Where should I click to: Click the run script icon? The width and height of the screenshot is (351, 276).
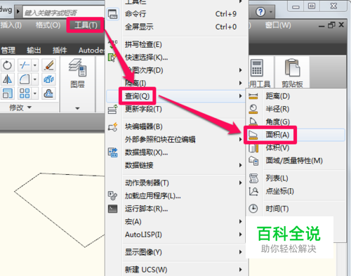point(113,209)
